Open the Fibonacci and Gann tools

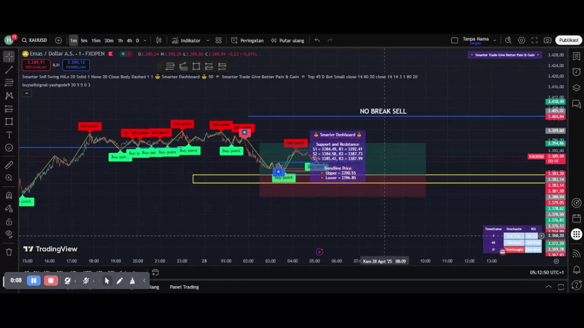pos(9,82)
